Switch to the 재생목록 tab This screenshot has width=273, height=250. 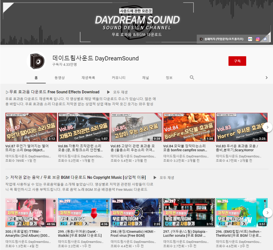[88, 78]
